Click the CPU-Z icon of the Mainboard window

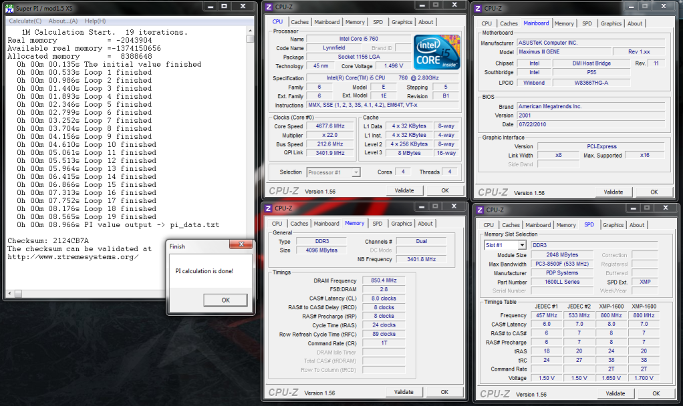coord(479,8)
